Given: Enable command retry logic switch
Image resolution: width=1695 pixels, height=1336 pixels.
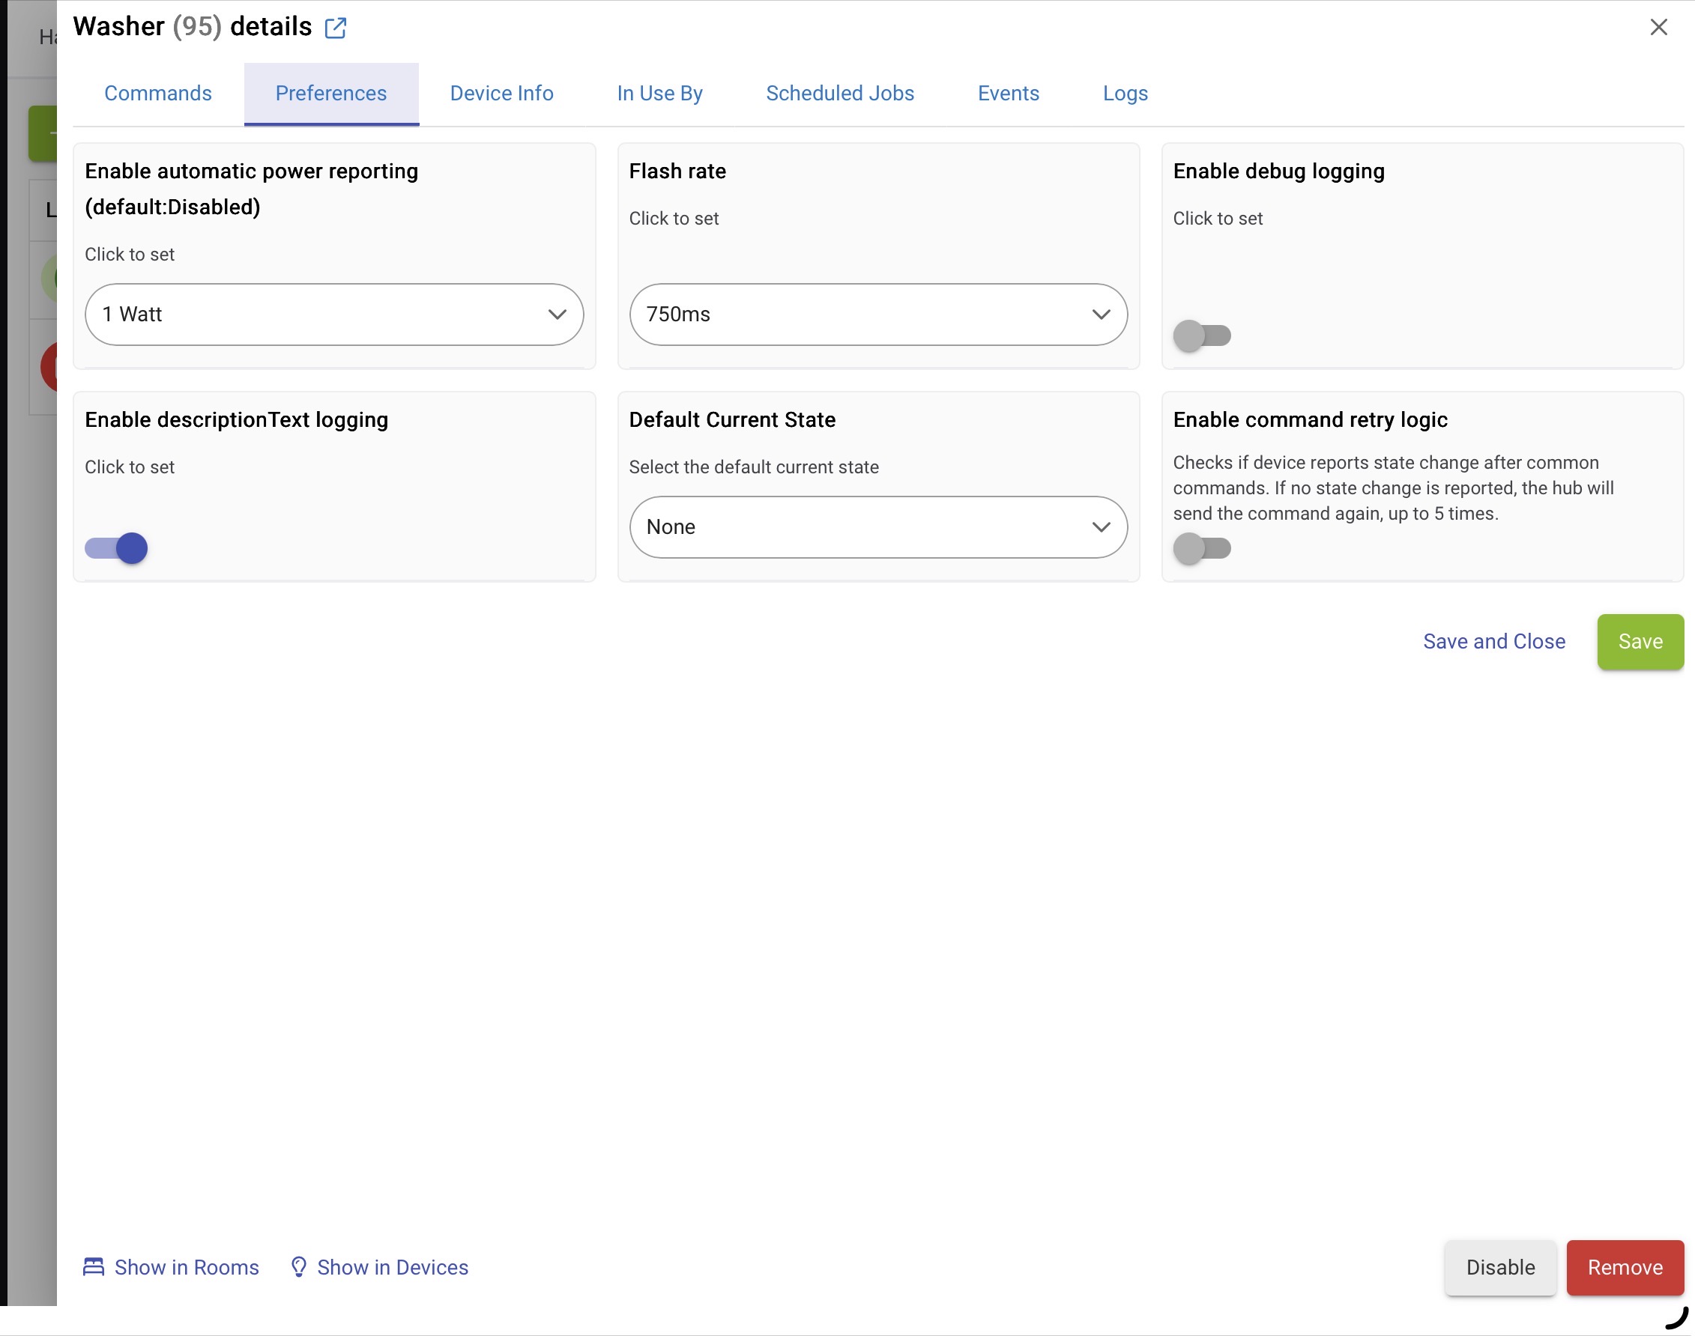Looking at the screenshot, I should point(1201,548).
